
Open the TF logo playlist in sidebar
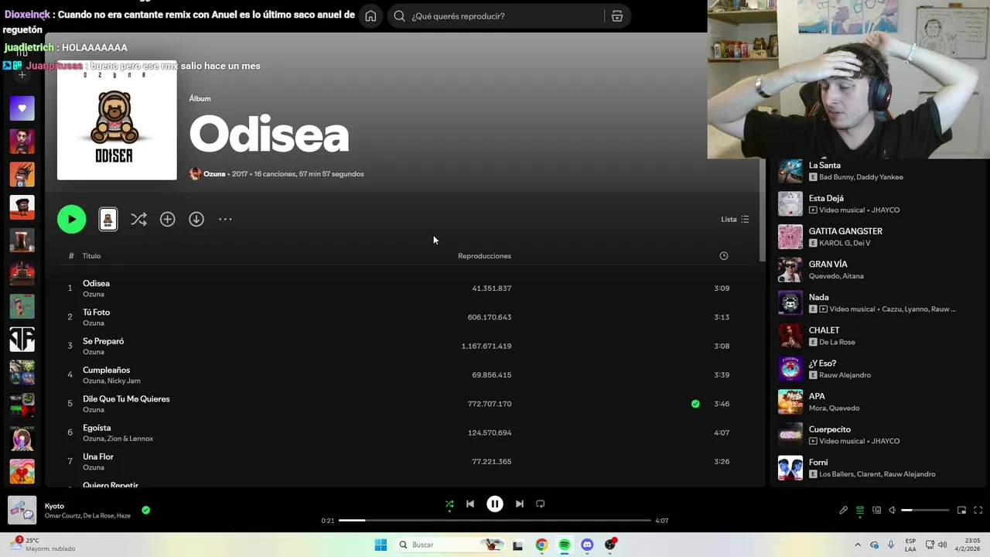(22, 339)
